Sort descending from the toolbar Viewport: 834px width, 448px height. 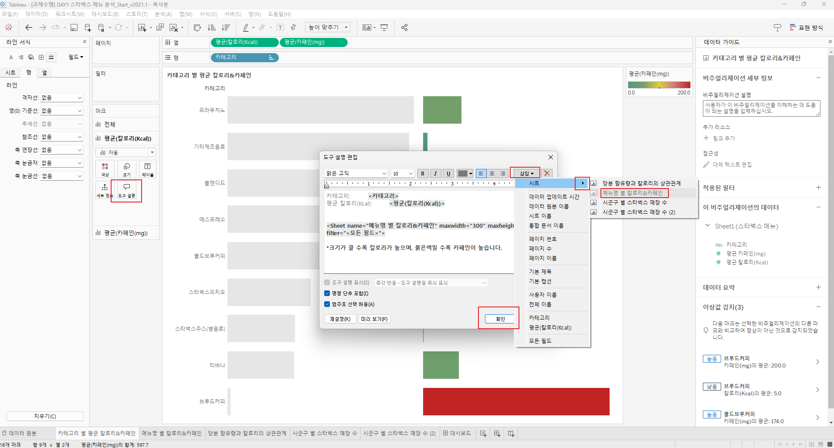pos(226,27)
